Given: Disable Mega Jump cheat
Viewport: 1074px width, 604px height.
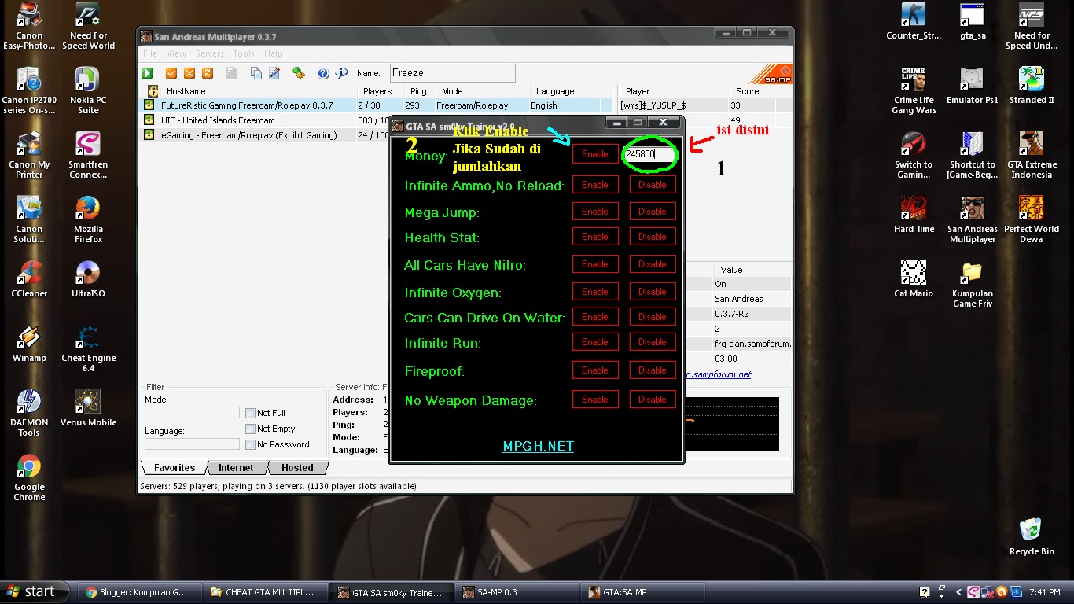Looking at the screenshot, I should coord(653,212).
